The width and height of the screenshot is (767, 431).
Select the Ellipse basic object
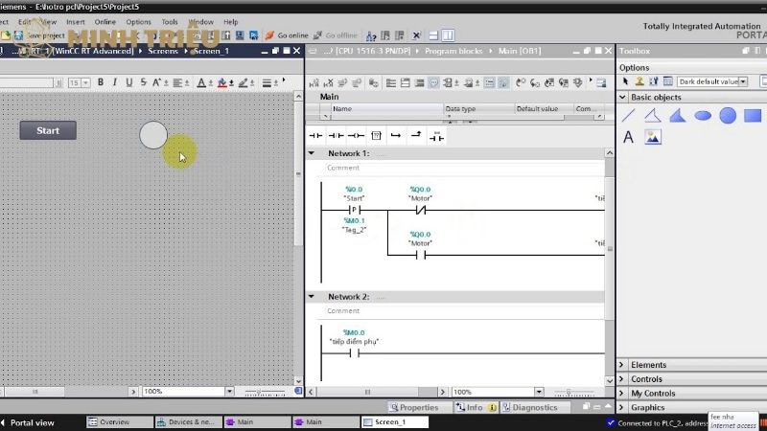pos(703,116)
